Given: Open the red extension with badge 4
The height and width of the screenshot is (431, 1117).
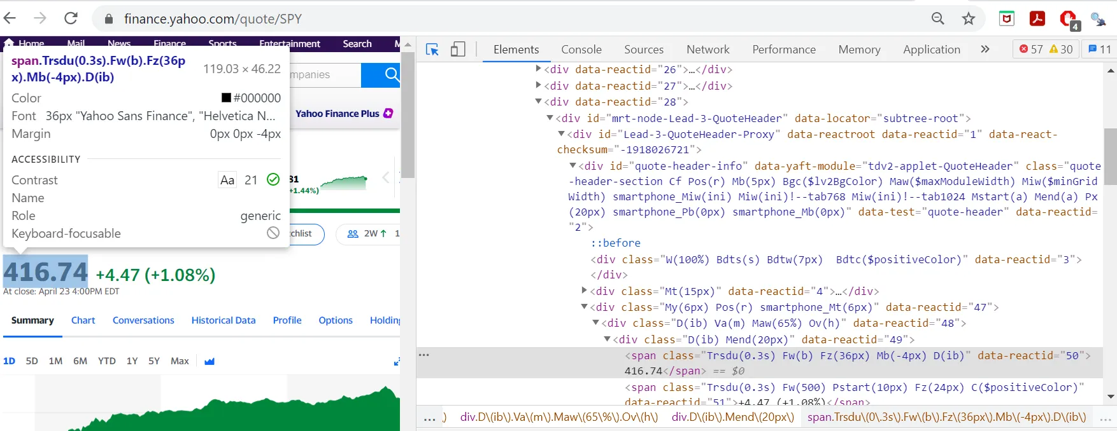Looking at the screenshot, I should [x=1069, y=20].
